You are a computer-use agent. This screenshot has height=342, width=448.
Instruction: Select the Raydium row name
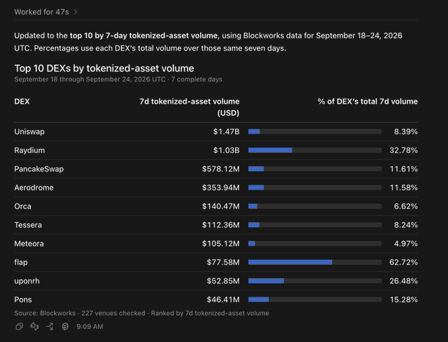coord(30,150)
